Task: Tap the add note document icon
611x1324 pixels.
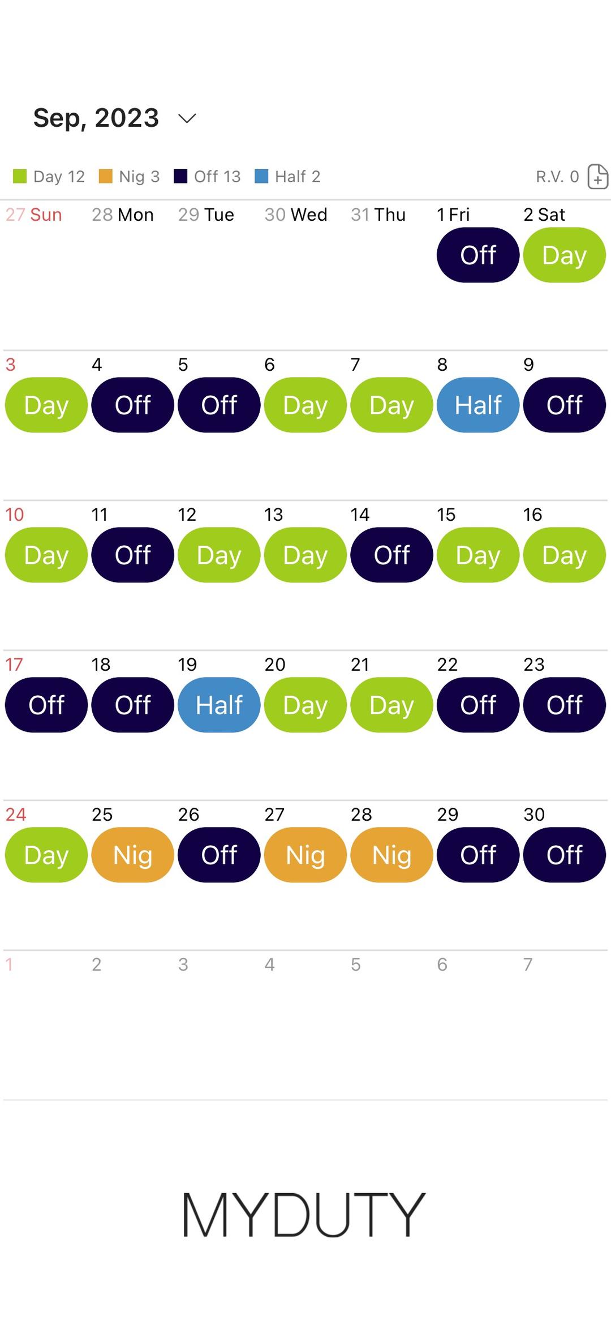Action: pos(598,176)
